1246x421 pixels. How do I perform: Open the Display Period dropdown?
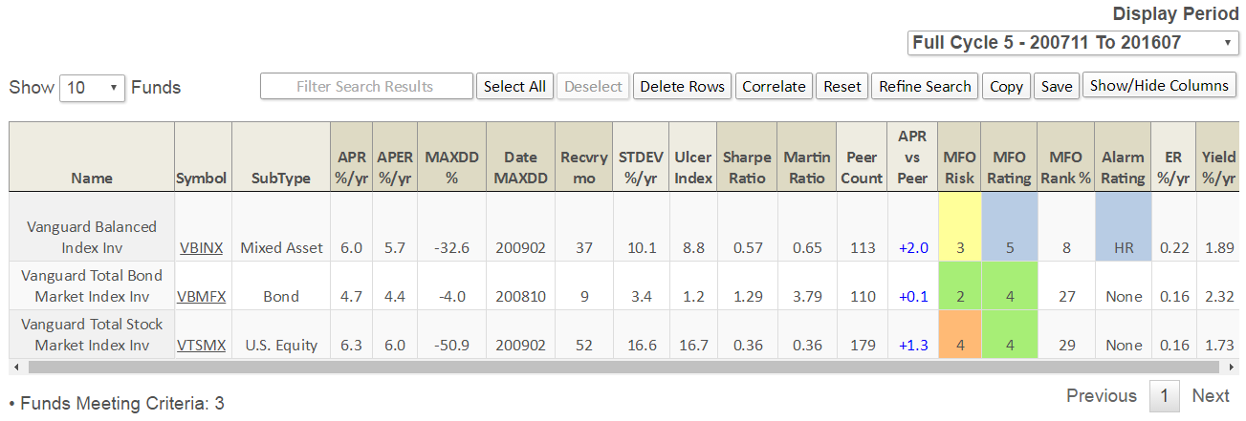click(1073, 43)
